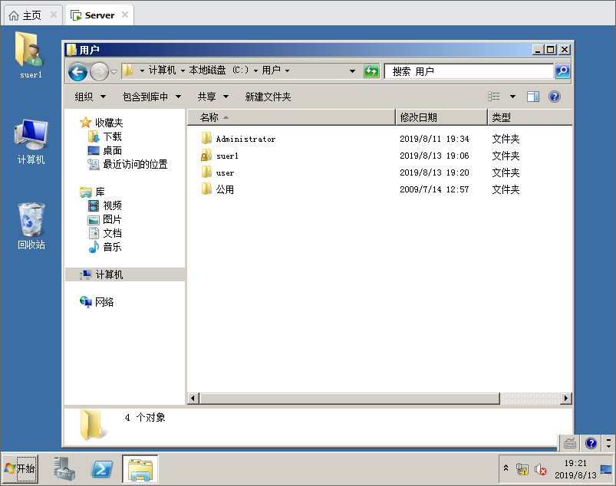Click the horizontal scrollbar thumb

[x=350, y=398]
